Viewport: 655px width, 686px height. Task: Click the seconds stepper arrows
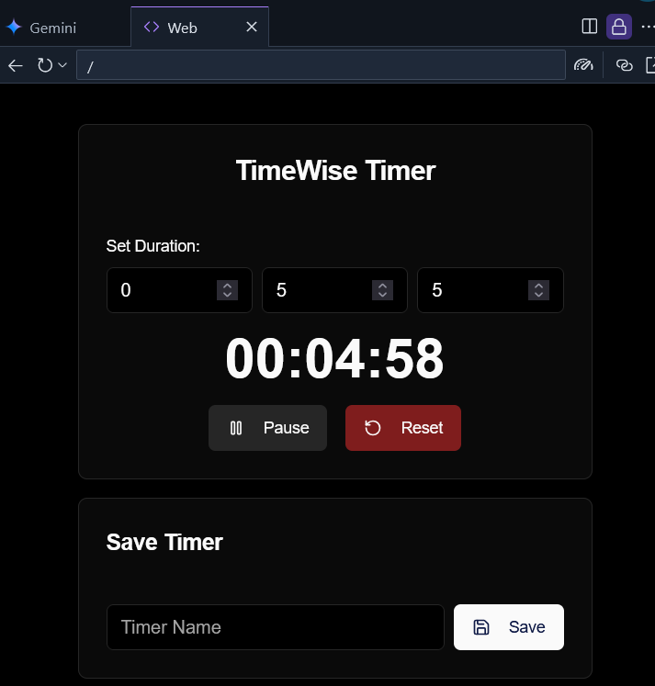538,290
